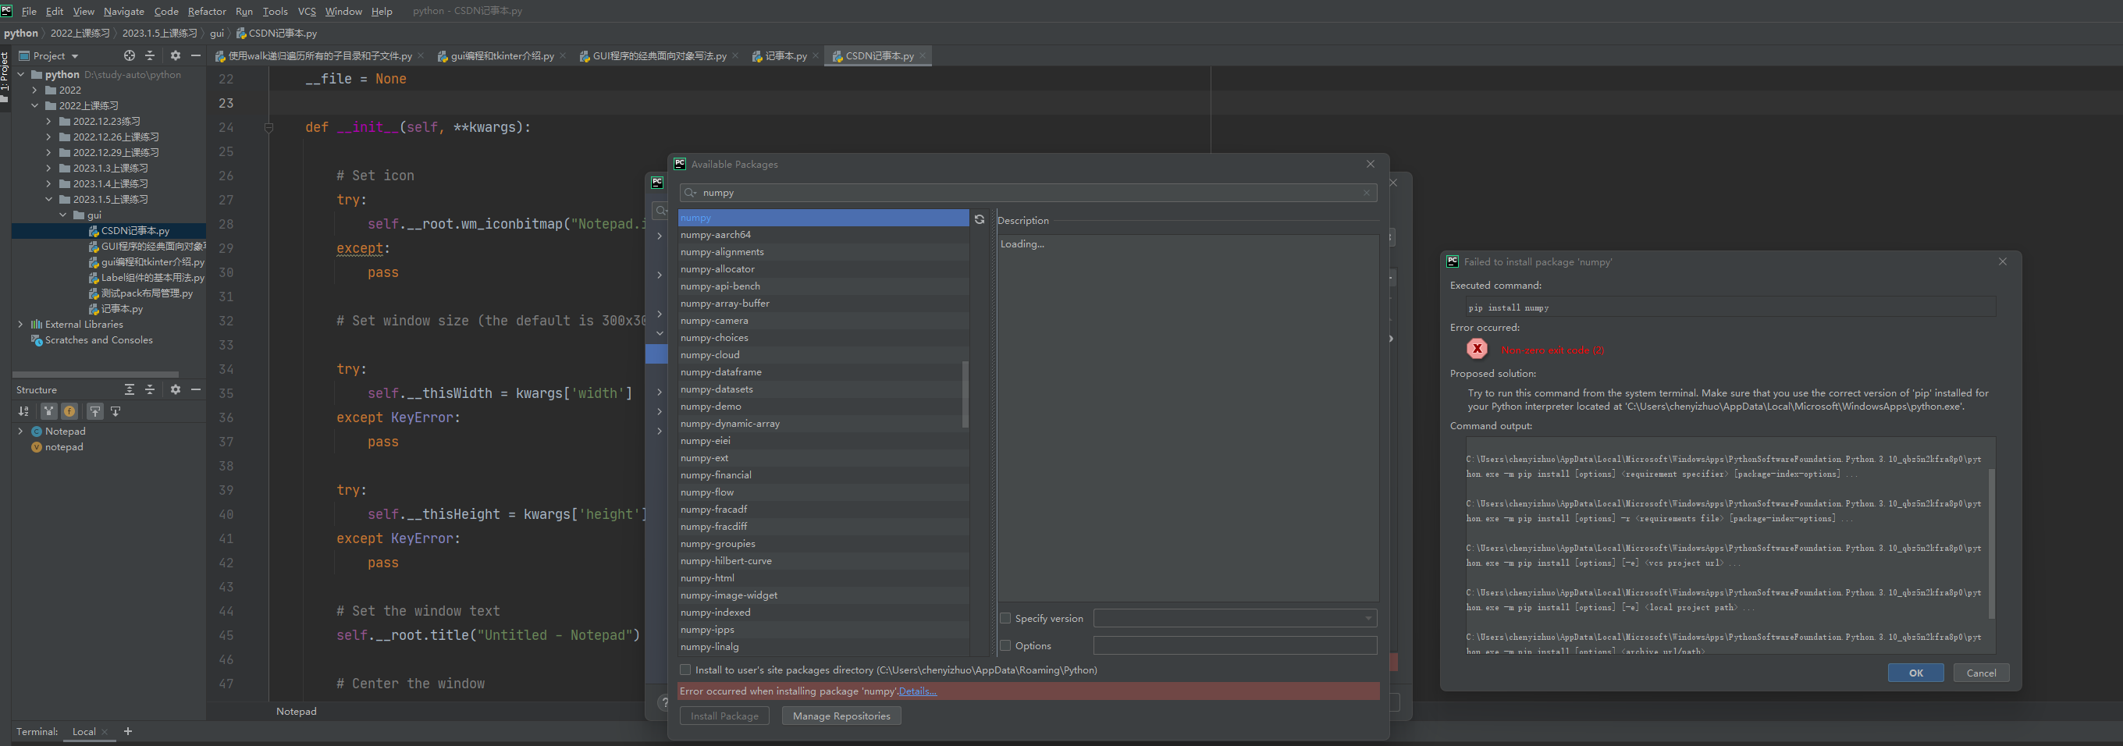This screenshot has width=2123, height=746.
Task: Collapse the 2022上课练习 folder
Action: pos(34,105)
